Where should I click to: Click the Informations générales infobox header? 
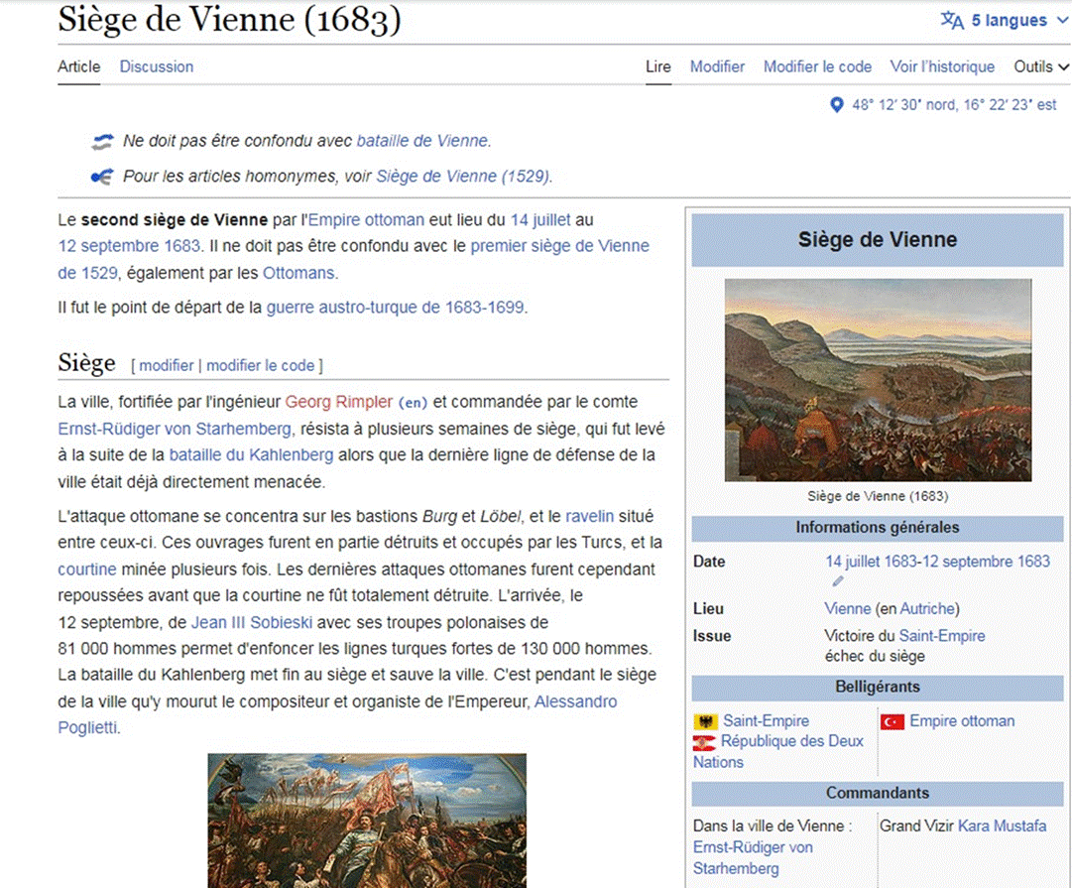[x=878, y=528]
